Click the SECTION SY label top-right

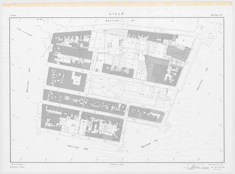coord(217,16)
